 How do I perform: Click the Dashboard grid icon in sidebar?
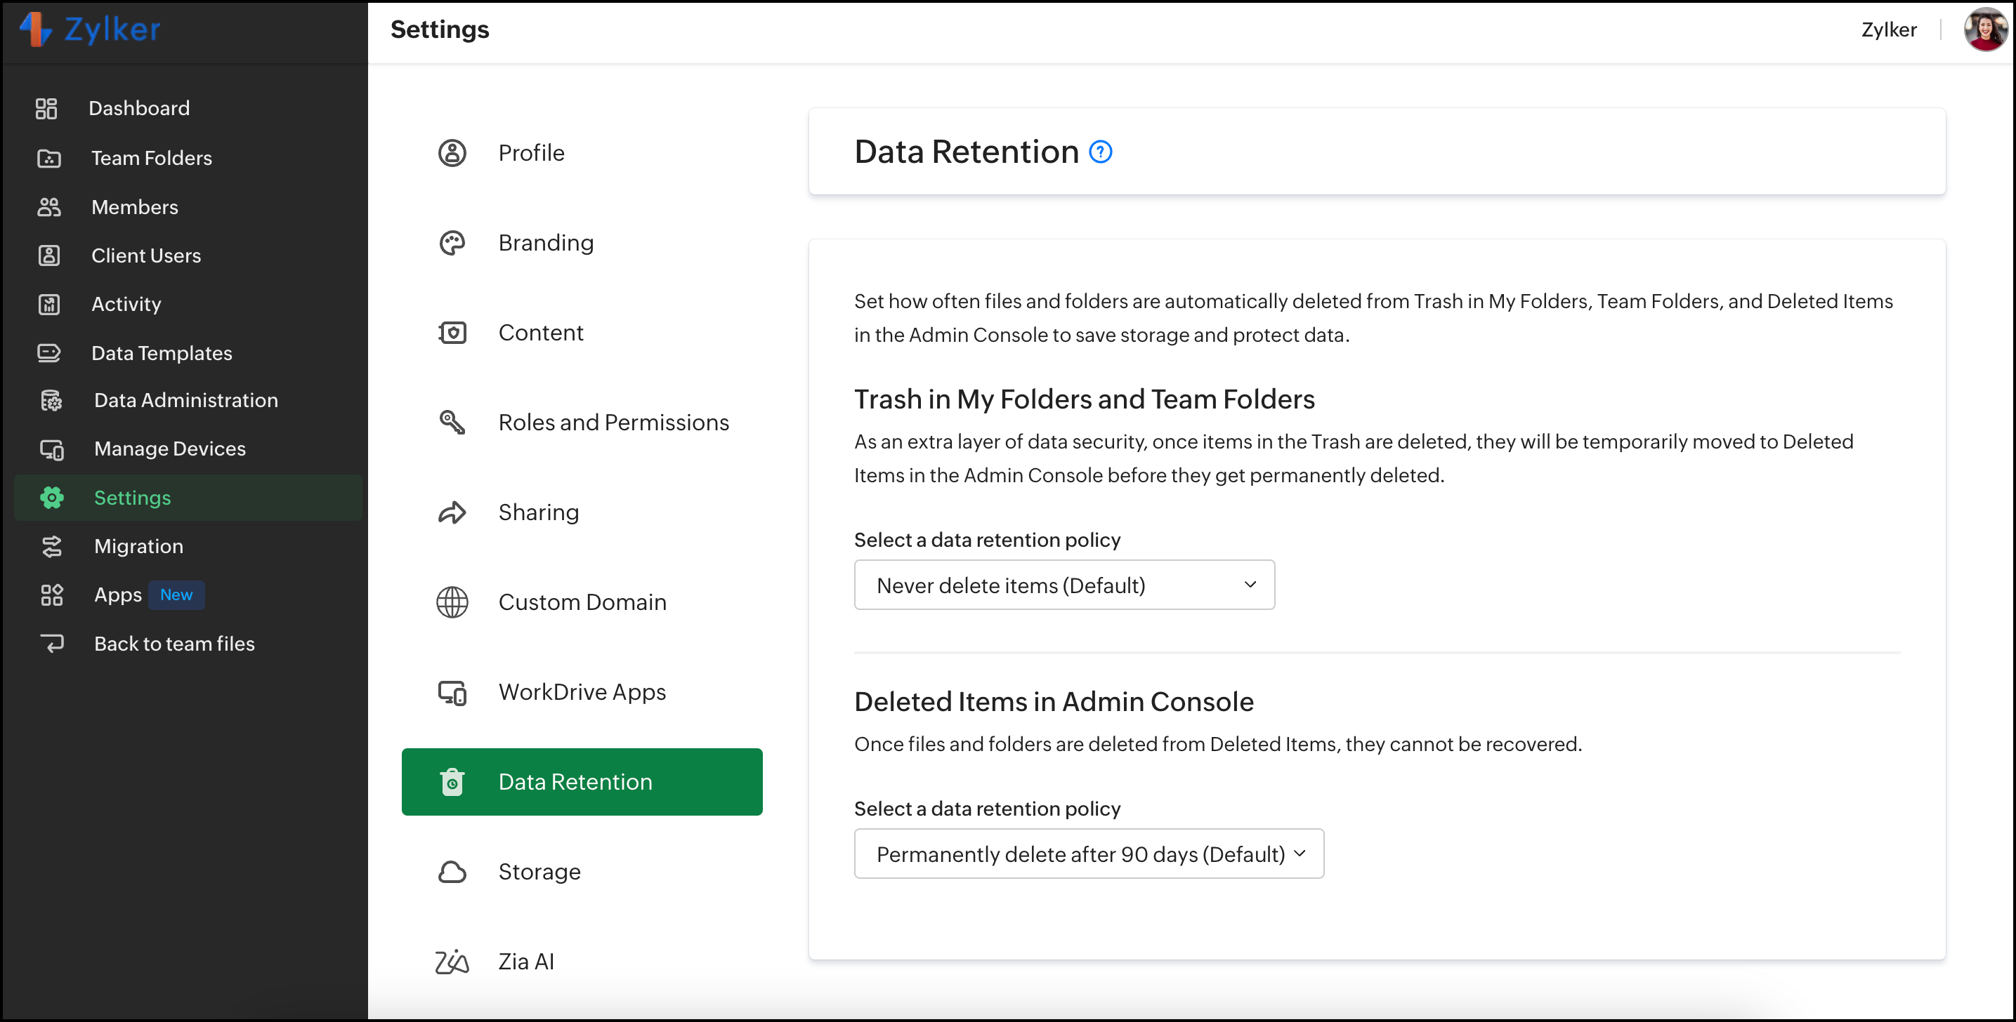tap(46, 109)
